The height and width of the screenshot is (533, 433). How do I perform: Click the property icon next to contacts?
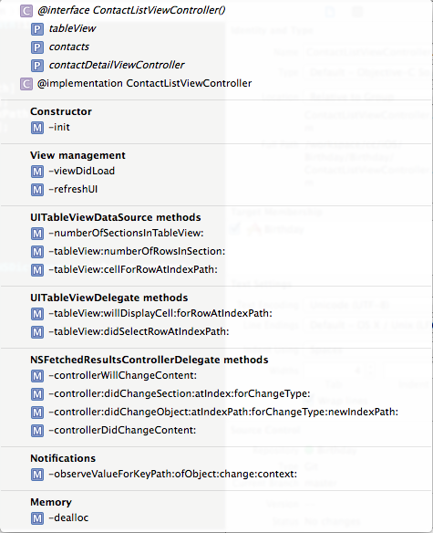click(37, 47)
